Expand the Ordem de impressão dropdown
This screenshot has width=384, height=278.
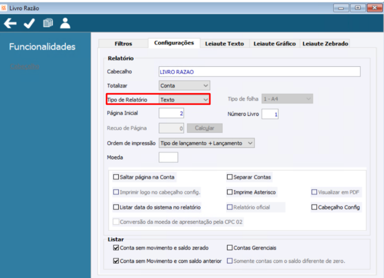(207, 143)
